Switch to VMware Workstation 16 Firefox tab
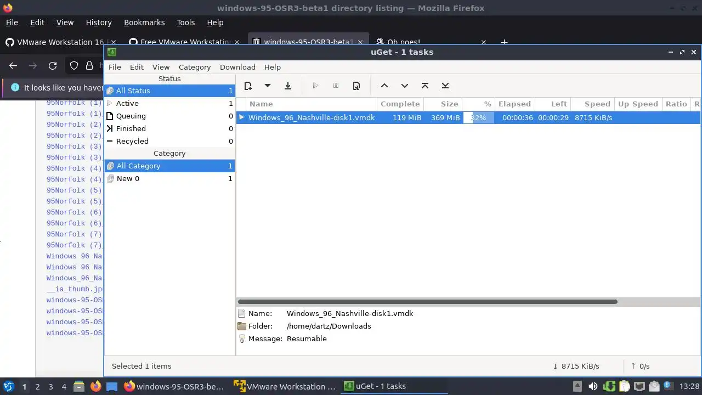The height and width of the screenshot is (395, 702). point(60,42)
